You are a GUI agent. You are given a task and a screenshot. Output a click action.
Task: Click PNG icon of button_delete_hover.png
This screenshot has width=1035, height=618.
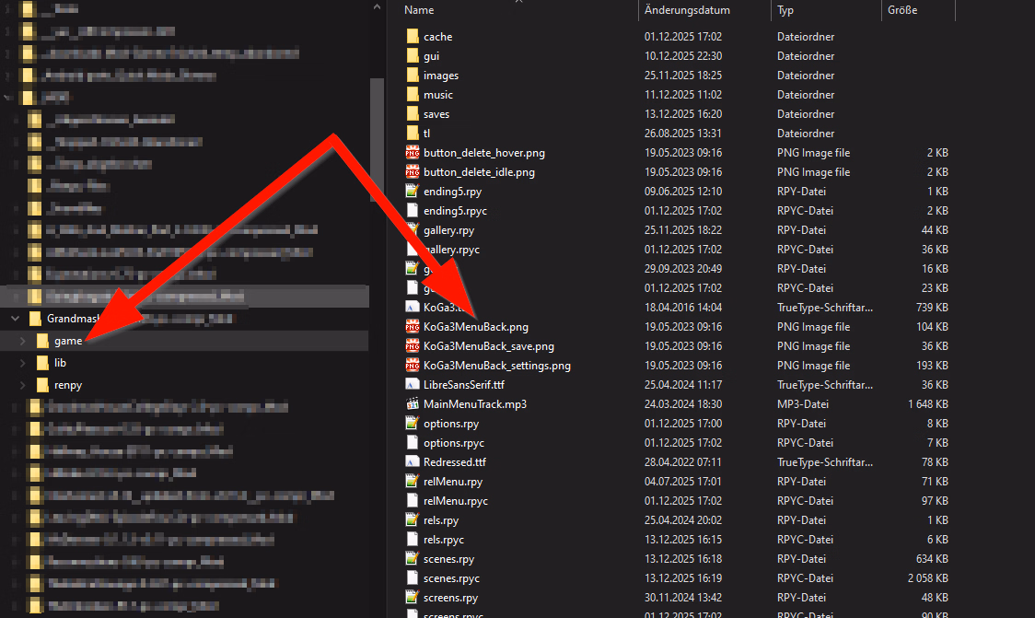pos(413,153)
